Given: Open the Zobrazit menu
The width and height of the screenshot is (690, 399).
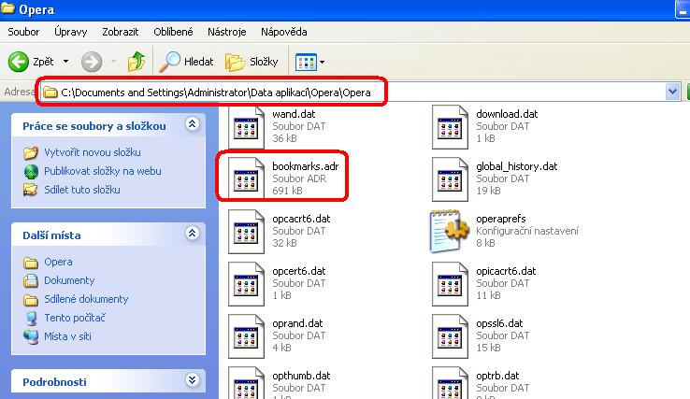Looking at the screenshot, I should 120,32.
